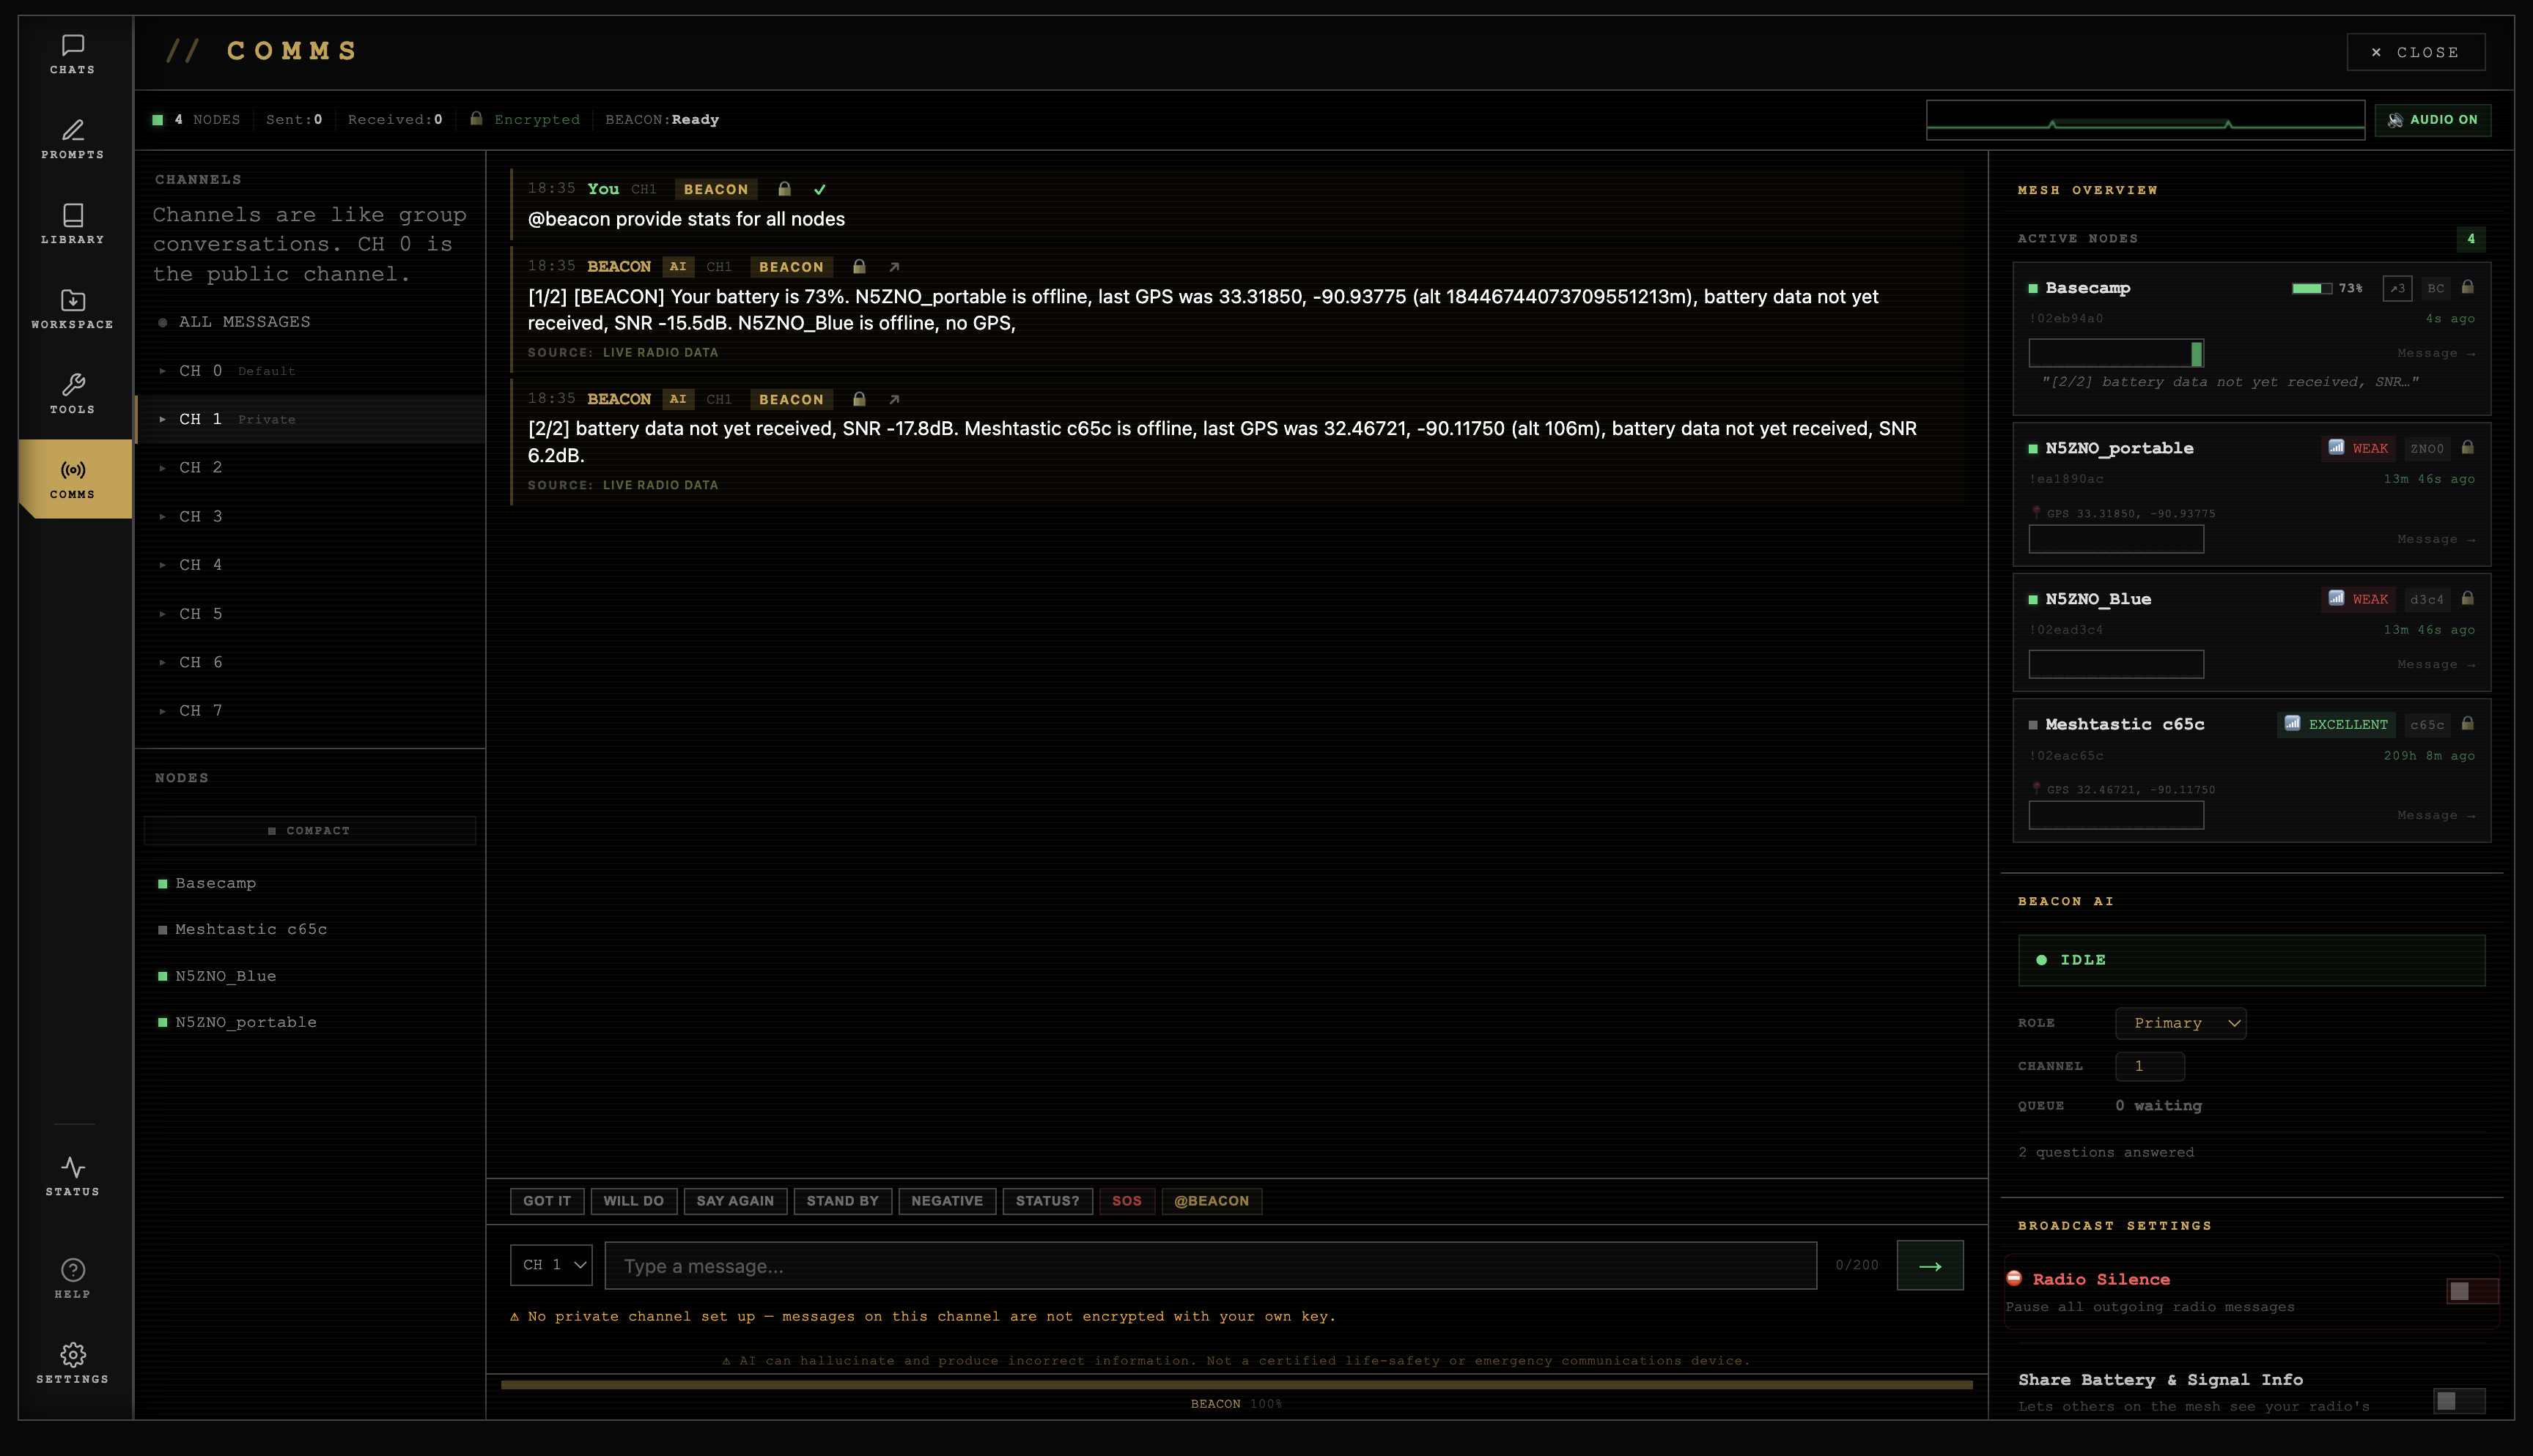This screenshot has width=2533, height=1456.
Task: Open the Tools section
Action: [x=73, y=395]
